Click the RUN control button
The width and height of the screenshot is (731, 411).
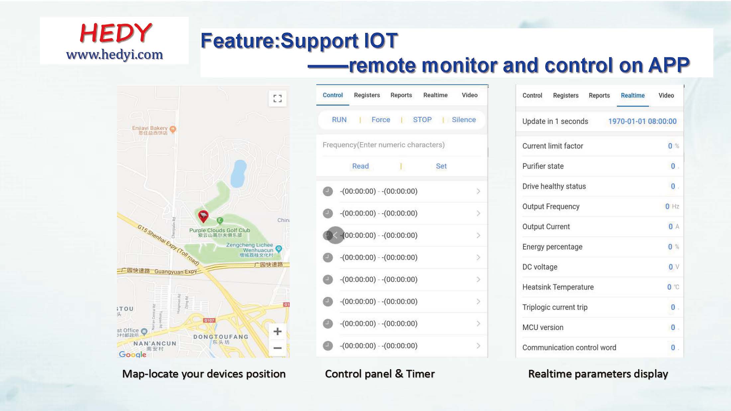pos(338,120)
